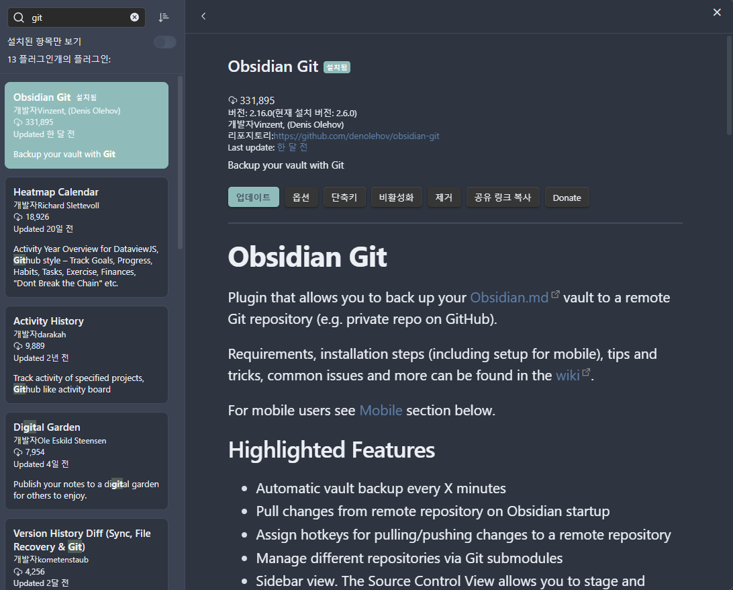Open the Activity History plugin card
733x590 pixels.
coord(87,355)
